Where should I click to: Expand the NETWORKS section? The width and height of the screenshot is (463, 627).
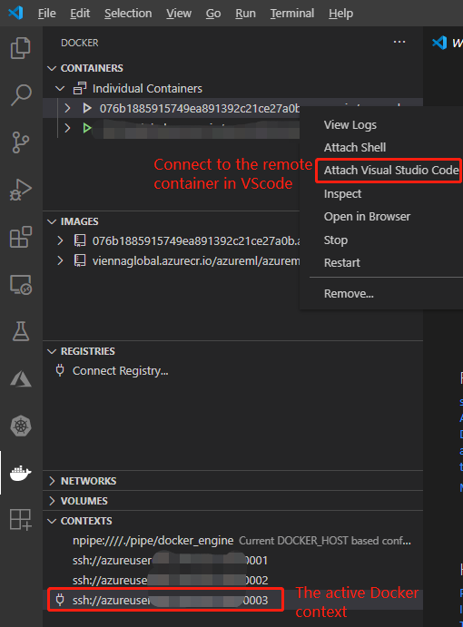[52, 481]
